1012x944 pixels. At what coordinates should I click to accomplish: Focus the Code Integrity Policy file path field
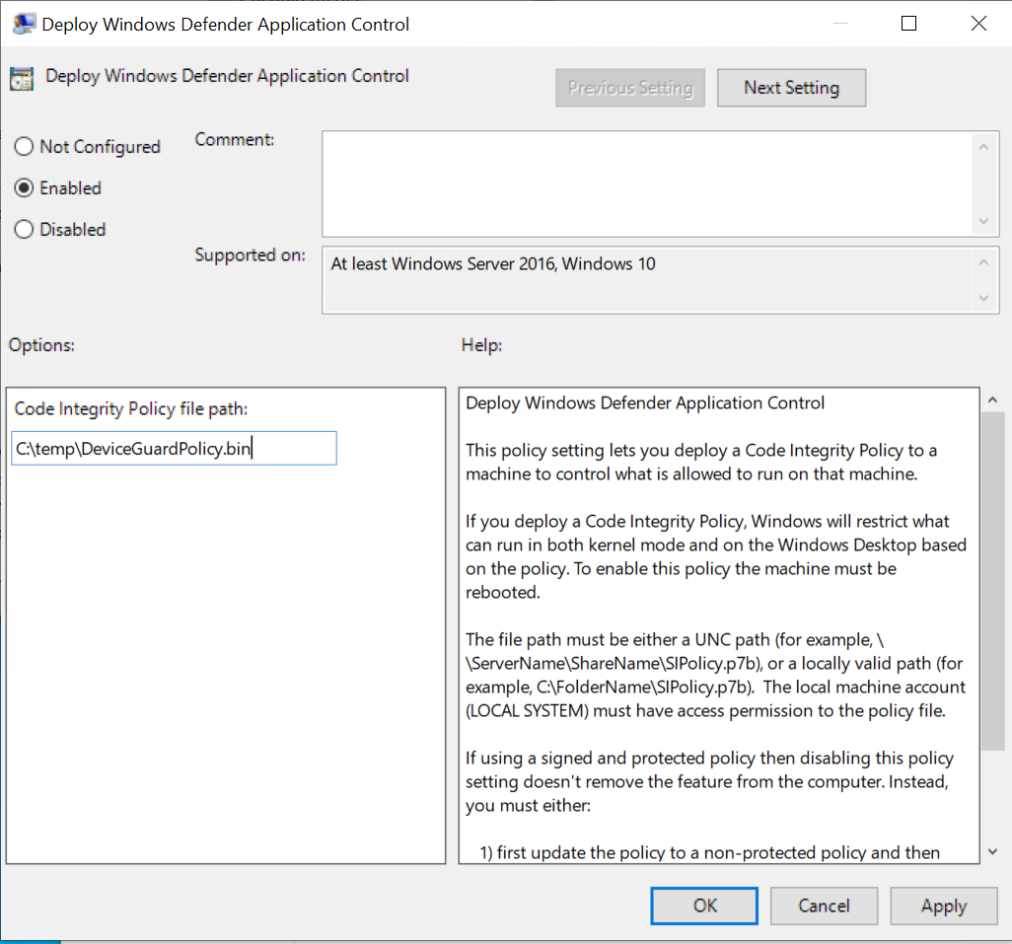tap(174, 449)
